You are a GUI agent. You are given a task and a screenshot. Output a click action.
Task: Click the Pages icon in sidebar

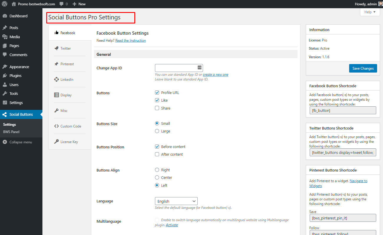point(5,46)
